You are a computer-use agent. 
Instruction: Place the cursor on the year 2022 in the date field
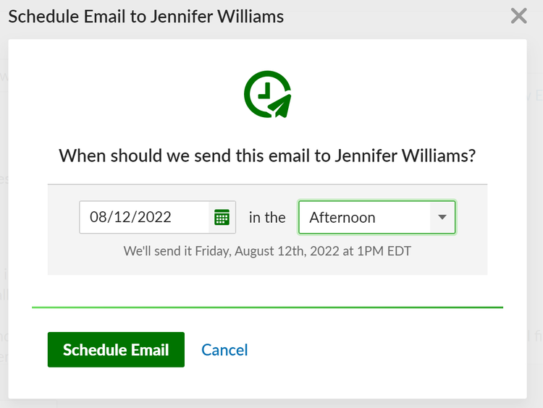tap(155, 217)
